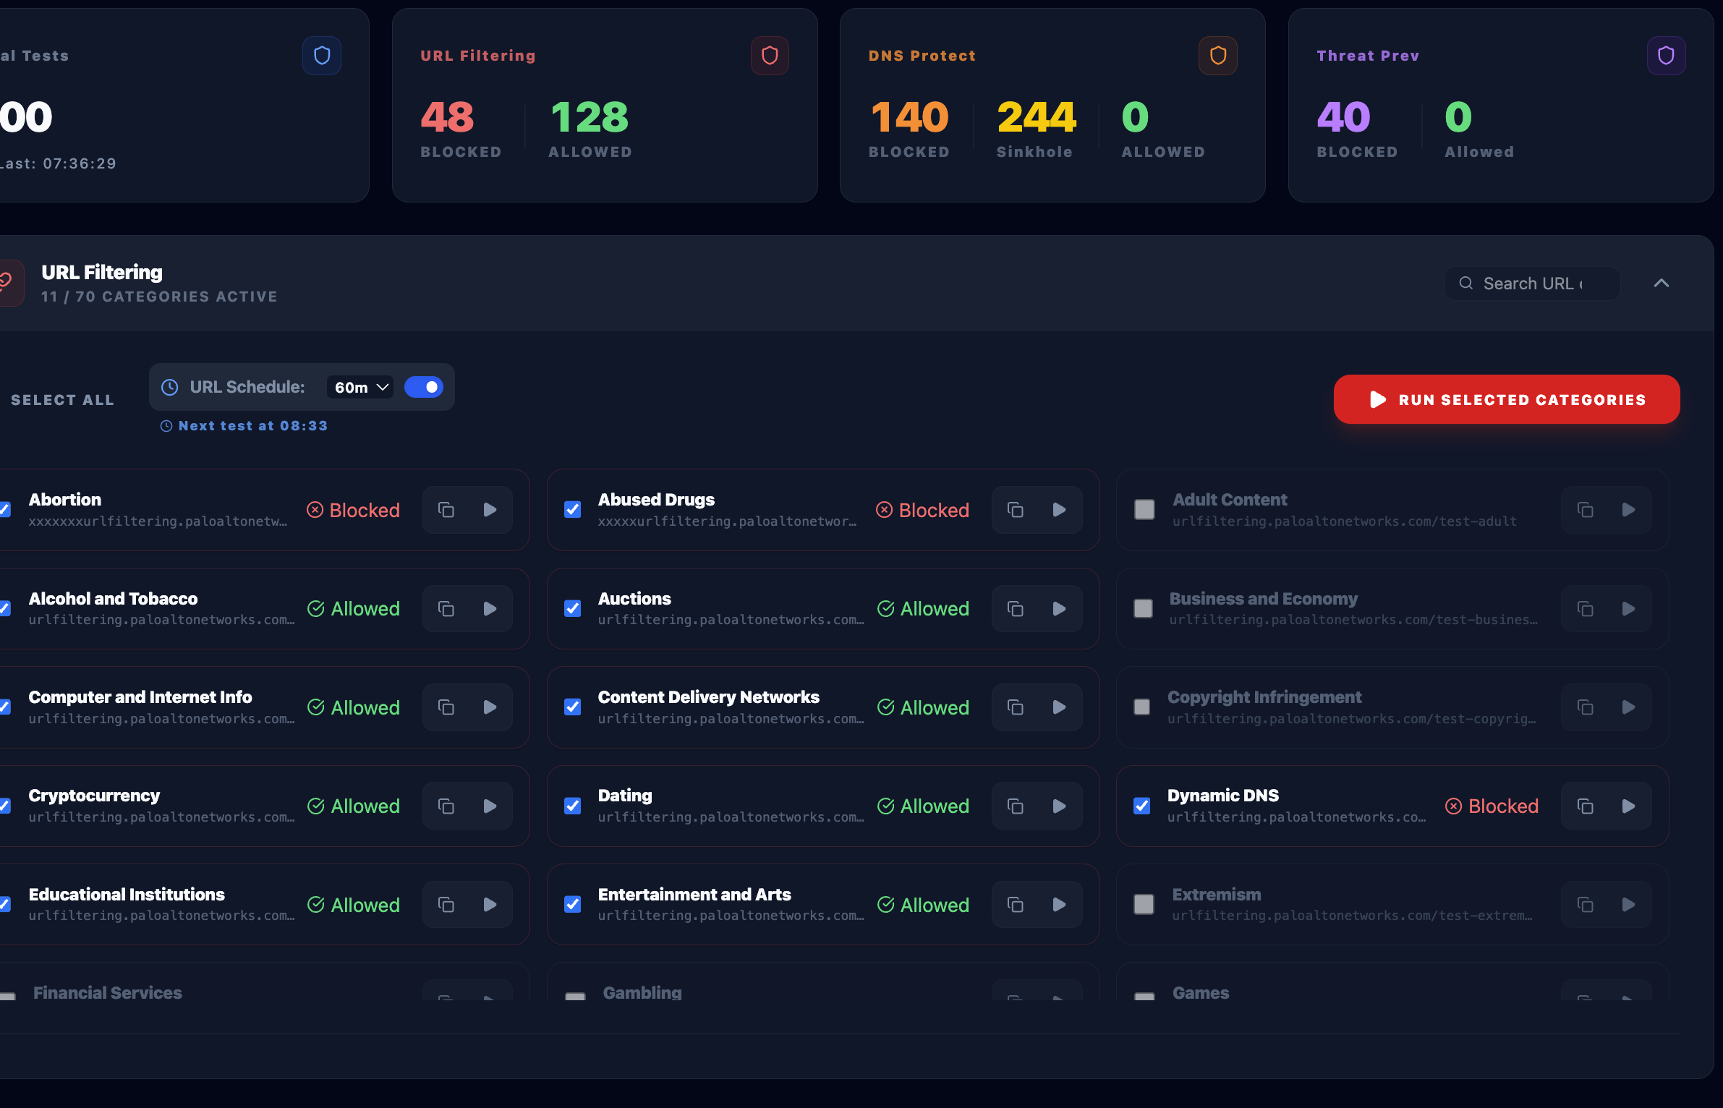Run the Business and Economy test
The image size is (1723, 1108).
1629,609
